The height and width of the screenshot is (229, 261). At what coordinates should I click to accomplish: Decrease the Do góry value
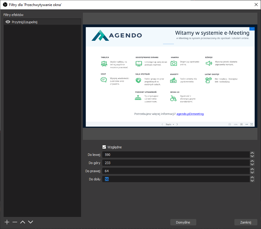coord(252,164)
